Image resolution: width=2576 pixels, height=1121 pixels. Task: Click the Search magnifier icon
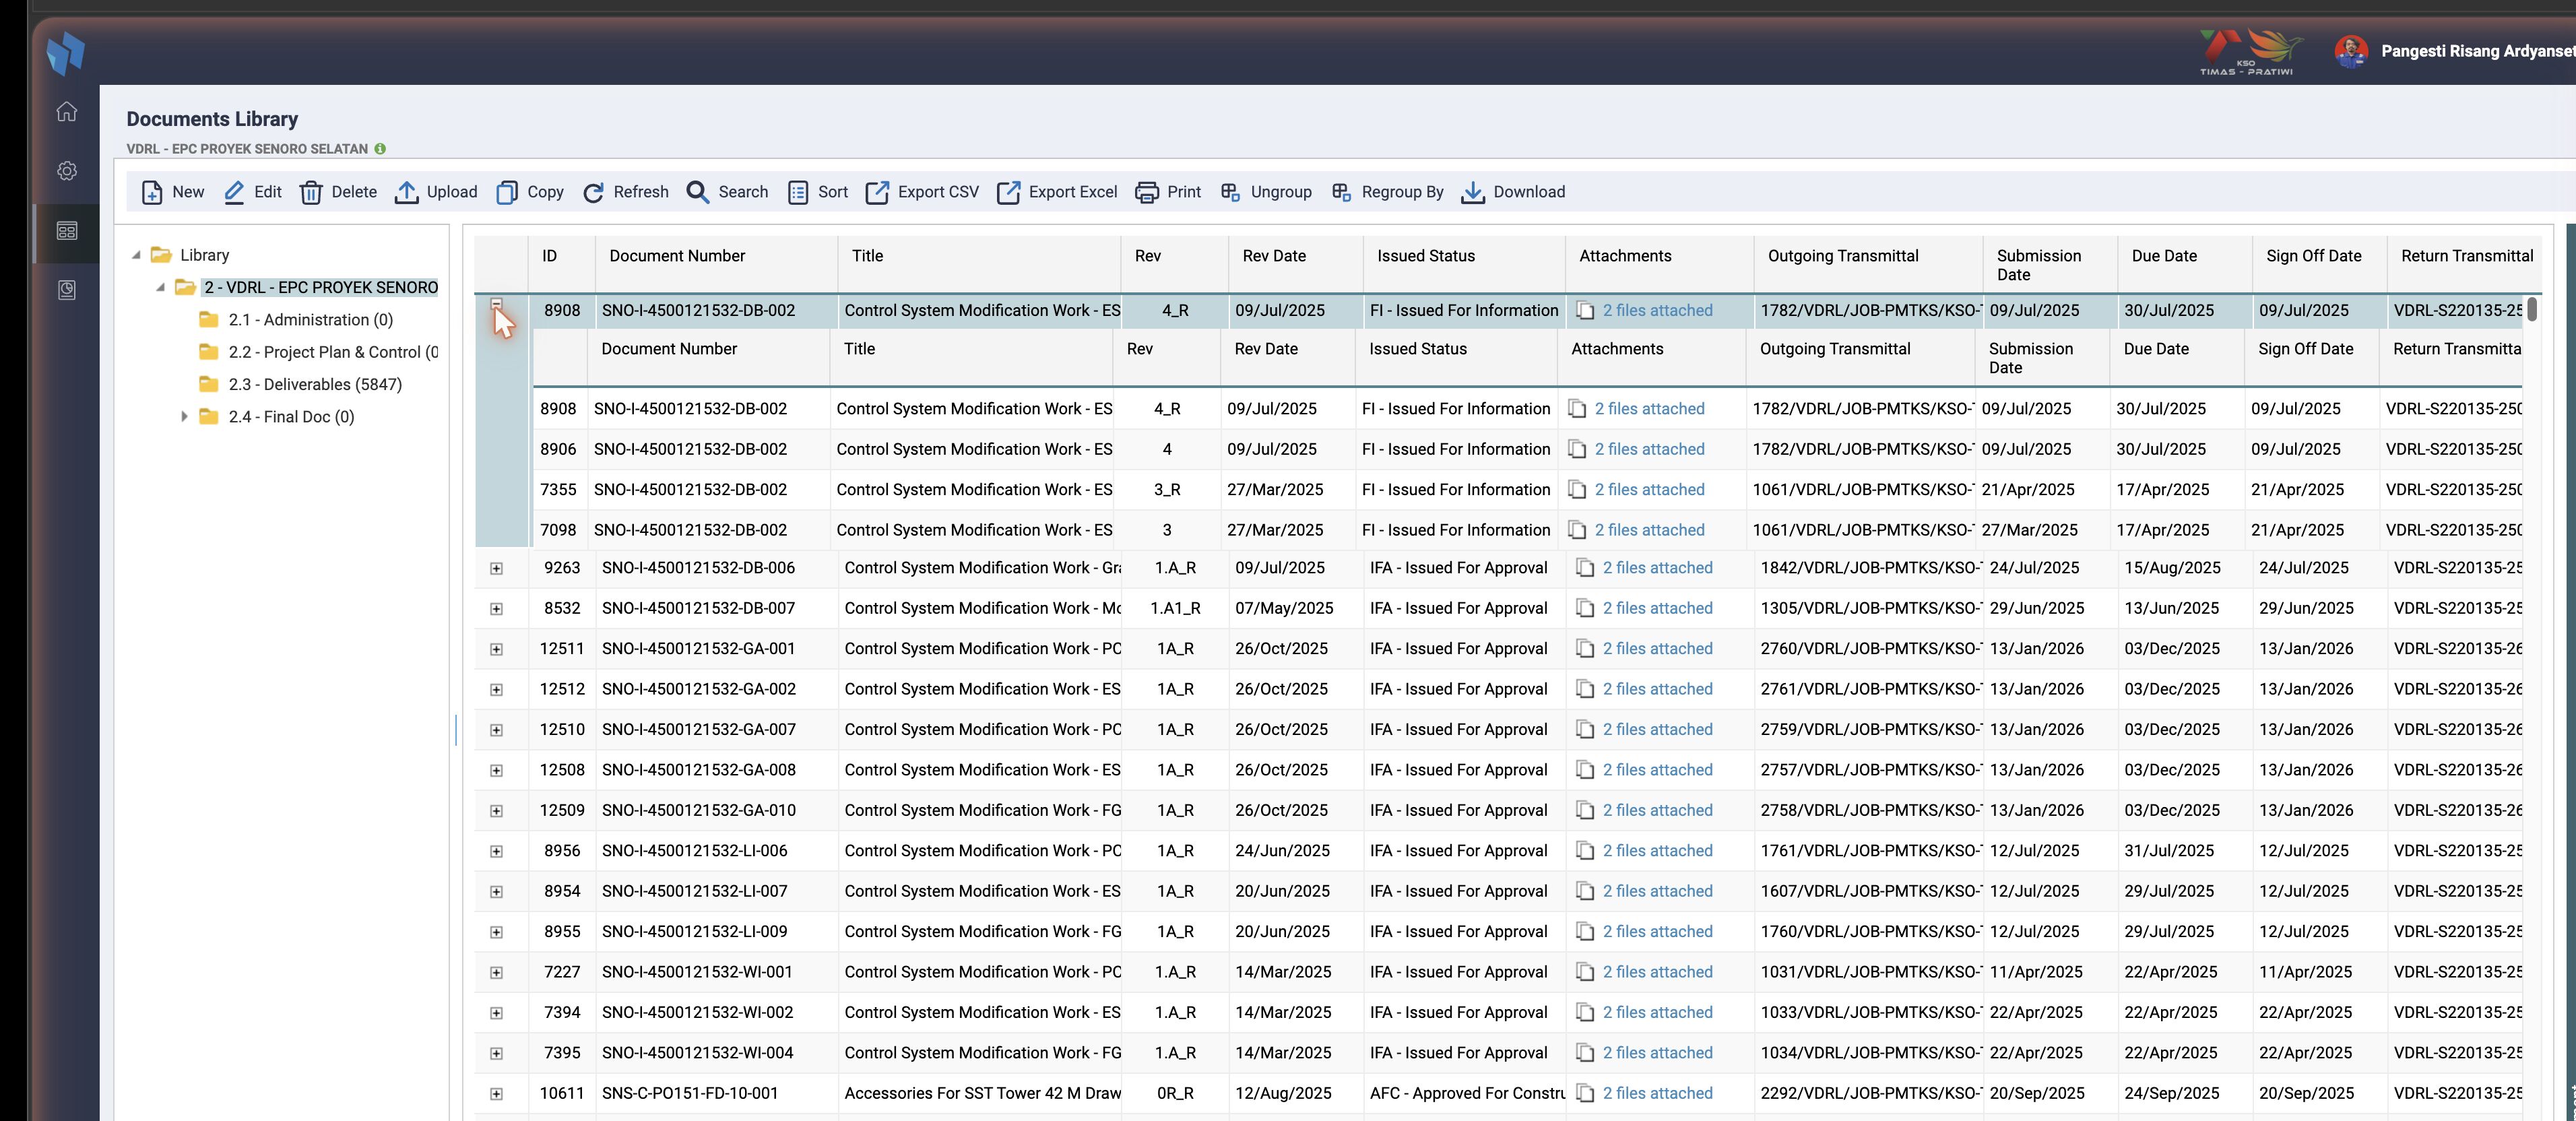tap(697, 192)
